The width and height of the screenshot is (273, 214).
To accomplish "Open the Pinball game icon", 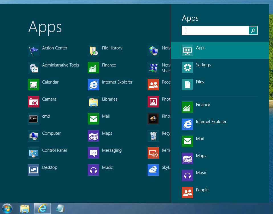I will pyautogui.click(x=153, y=119).
